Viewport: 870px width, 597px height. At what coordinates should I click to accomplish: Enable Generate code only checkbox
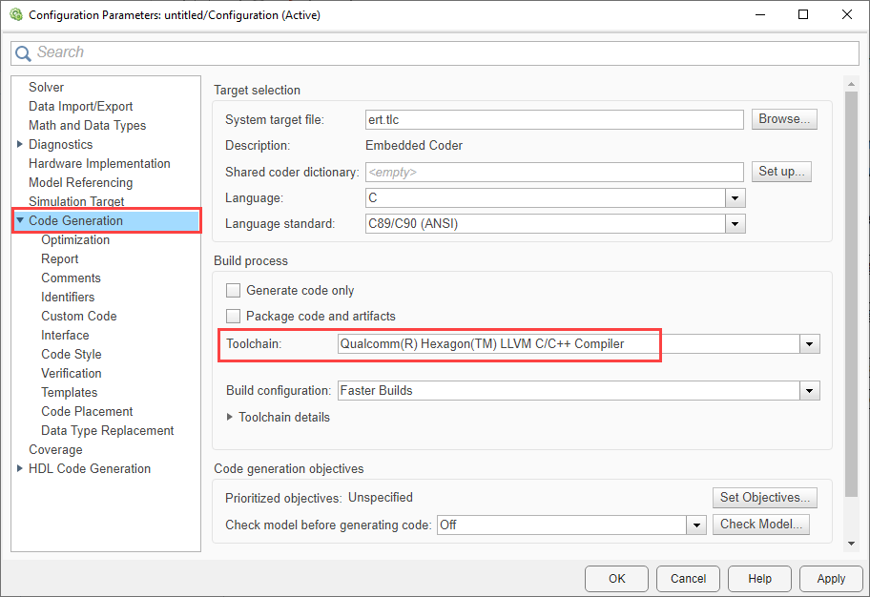click(234, 291)
